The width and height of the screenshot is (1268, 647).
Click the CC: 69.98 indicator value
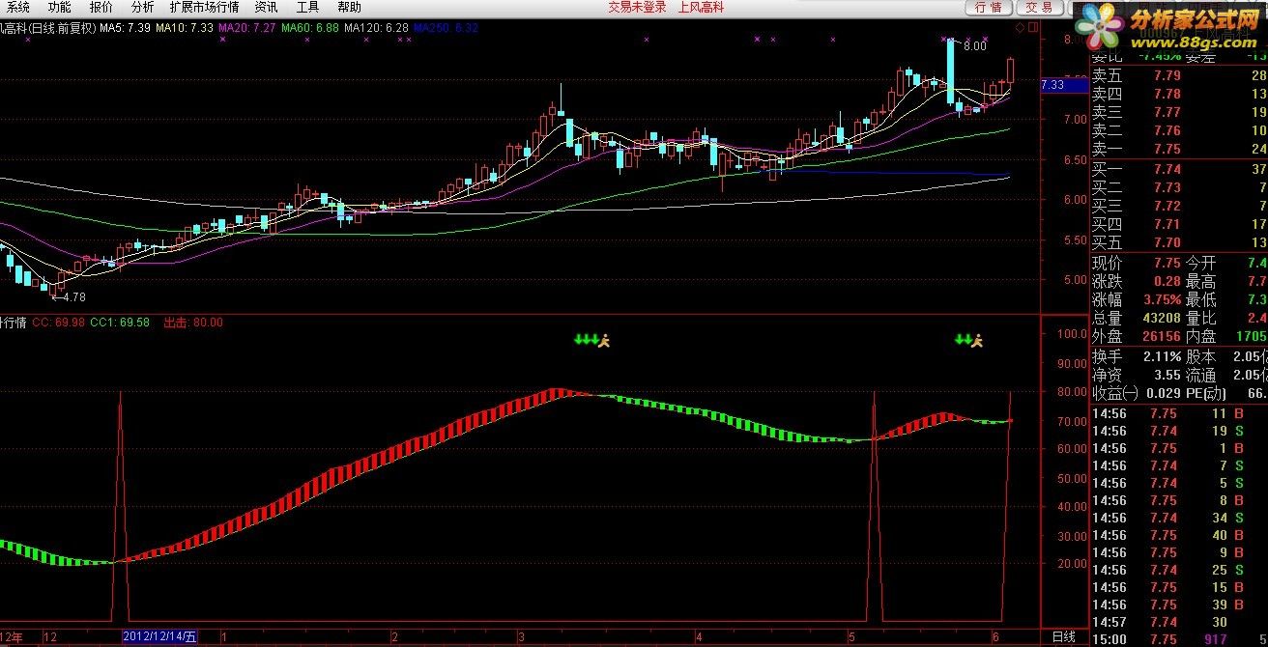pos(58,323)
